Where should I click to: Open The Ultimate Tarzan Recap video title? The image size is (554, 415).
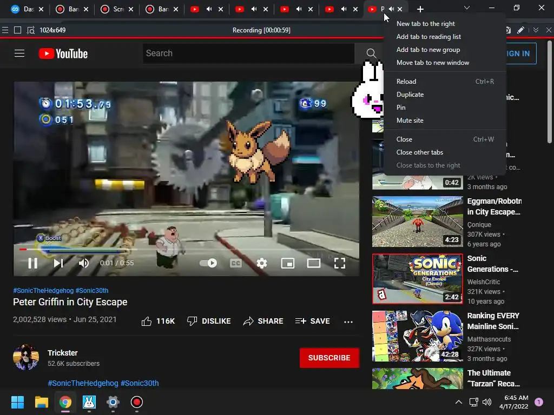click(x=493, y=378)
